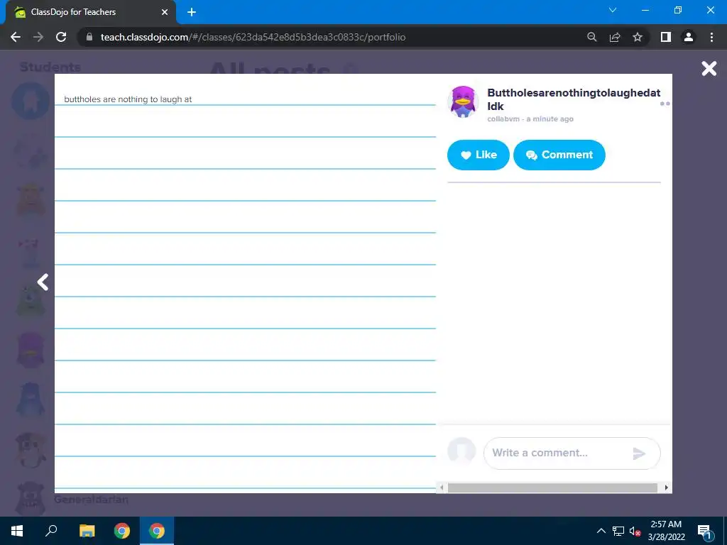Click the browser forward arrow

(x=38, y=37)
